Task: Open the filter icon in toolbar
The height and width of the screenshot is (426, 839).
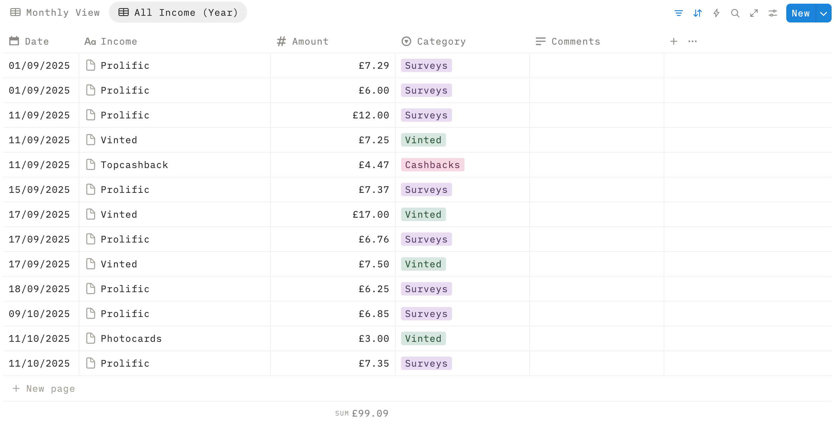Action: (678, 13)
